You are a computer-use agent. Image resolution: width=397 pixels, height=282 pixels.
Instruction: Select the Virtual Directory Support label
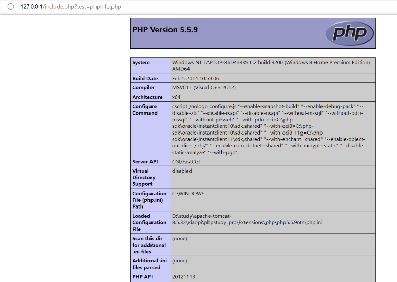[x=144, y=177]
